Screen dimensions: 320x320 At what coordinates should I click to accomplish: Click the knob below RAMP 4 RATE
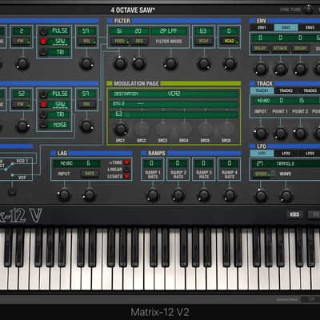[x=230, y=195]
